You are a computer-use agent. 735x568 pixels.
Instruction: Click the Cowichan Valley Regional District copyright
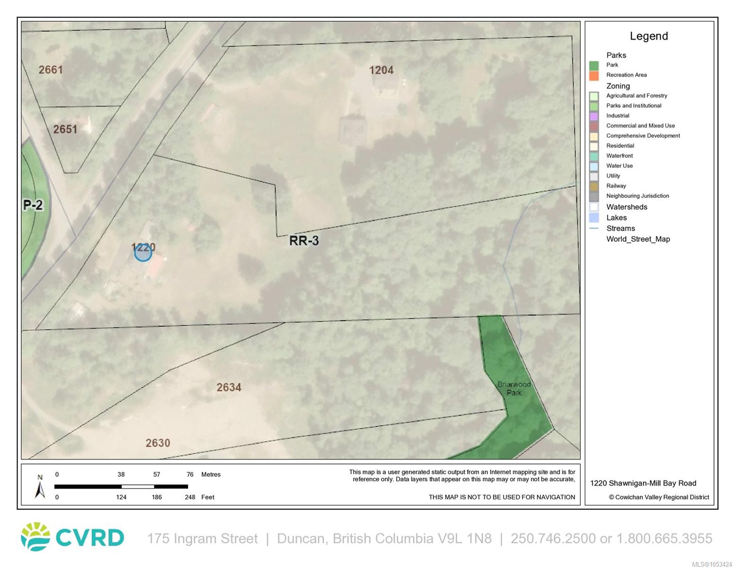tap(659, 497)
